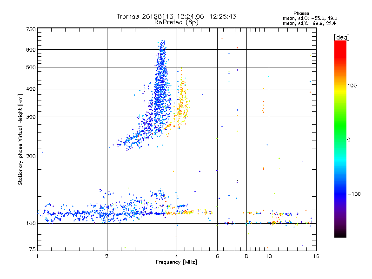Click the green colorbar region near 0

(340, 133)
